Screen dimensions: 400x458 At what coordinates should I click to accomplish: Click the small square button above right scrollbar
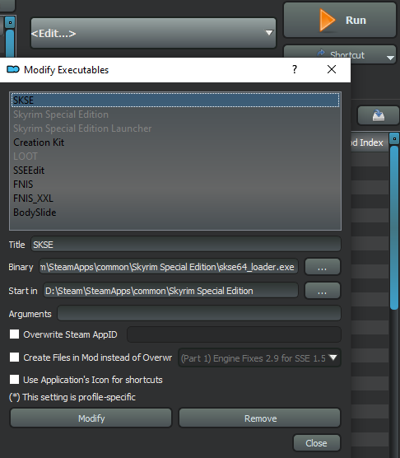[394, 138]
